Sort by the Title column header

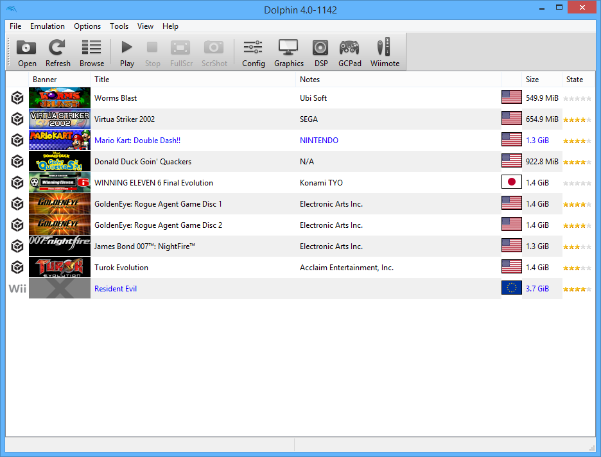[x=193, y=80]
